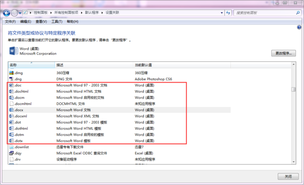This screenshot has width=304, height=185.
Task: Click the control panel icon in address bar
Action: [x=25, y=13]
